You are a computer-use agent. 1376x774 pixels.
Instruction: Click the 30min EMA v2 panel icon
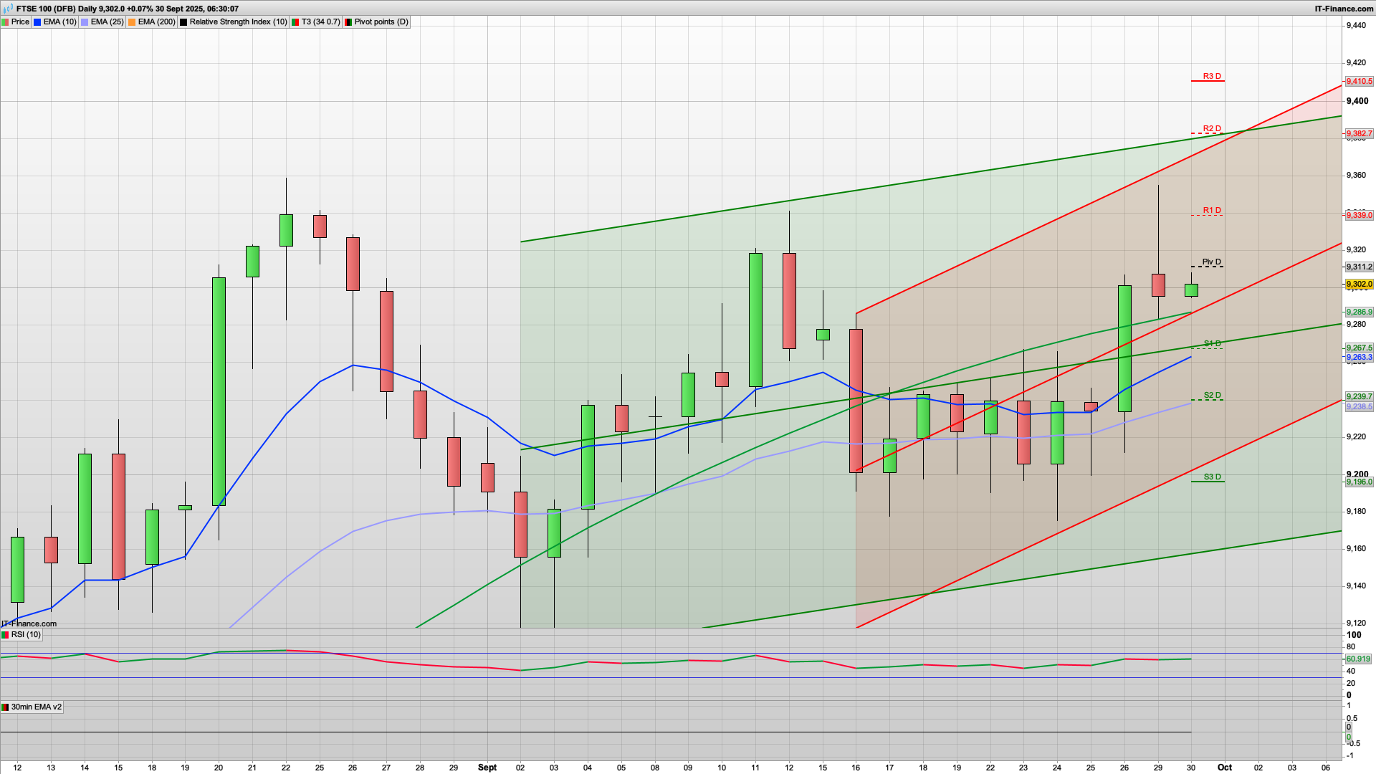coord(6,707)
